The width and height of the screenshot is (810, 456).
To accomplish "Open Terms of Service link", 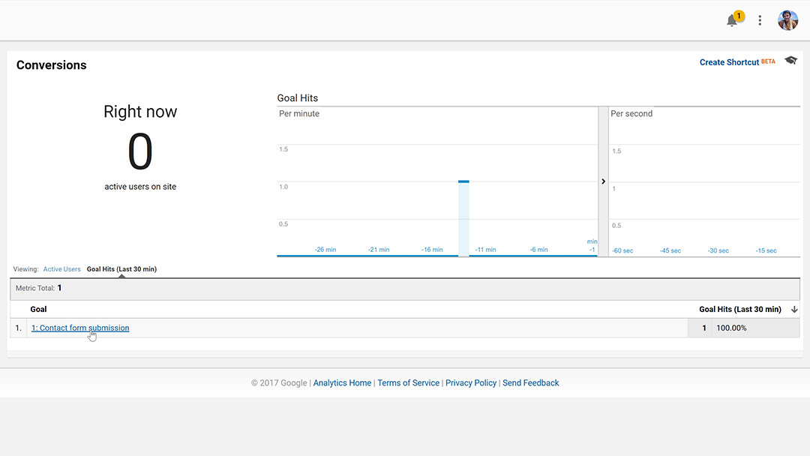I will (x=408, y=382).
